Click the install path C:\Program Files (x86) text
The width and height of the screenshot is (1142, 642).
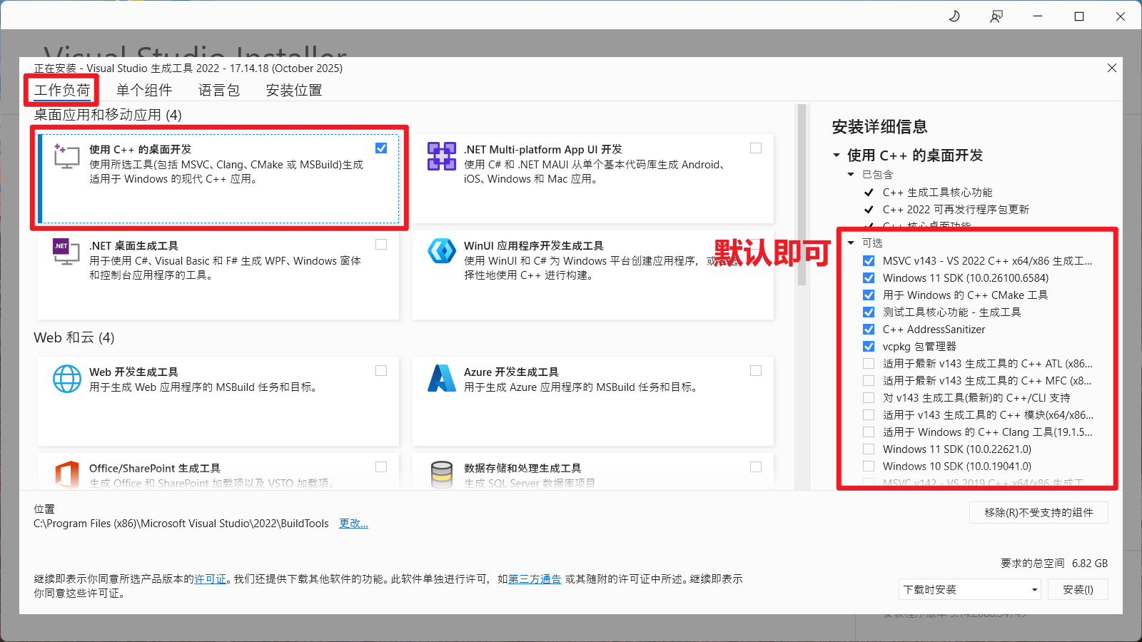[x=181, y=524]
